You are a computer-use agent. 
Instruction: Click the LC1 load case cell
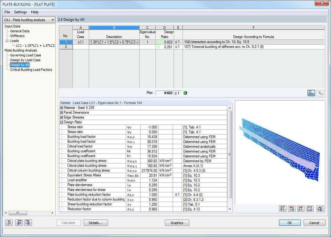pyautogui.click(x=80, y=42)
